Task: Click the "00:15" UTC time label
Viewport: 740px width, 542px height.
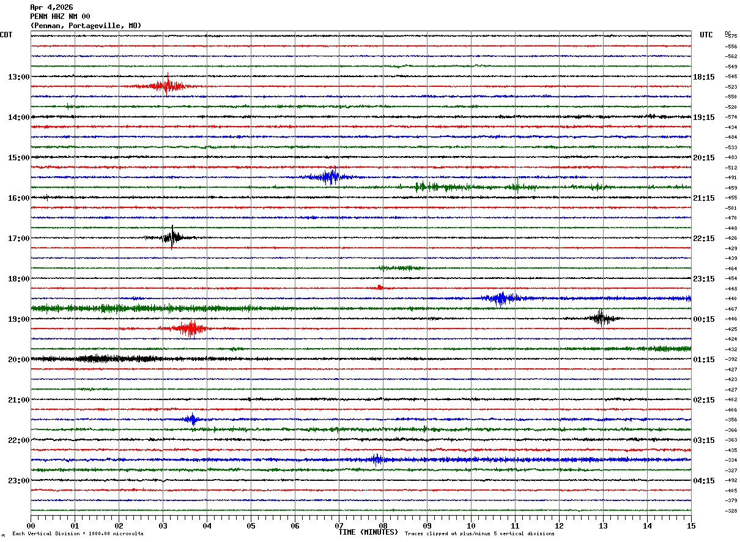Action: pyautogui.click(x=704, y=319)
